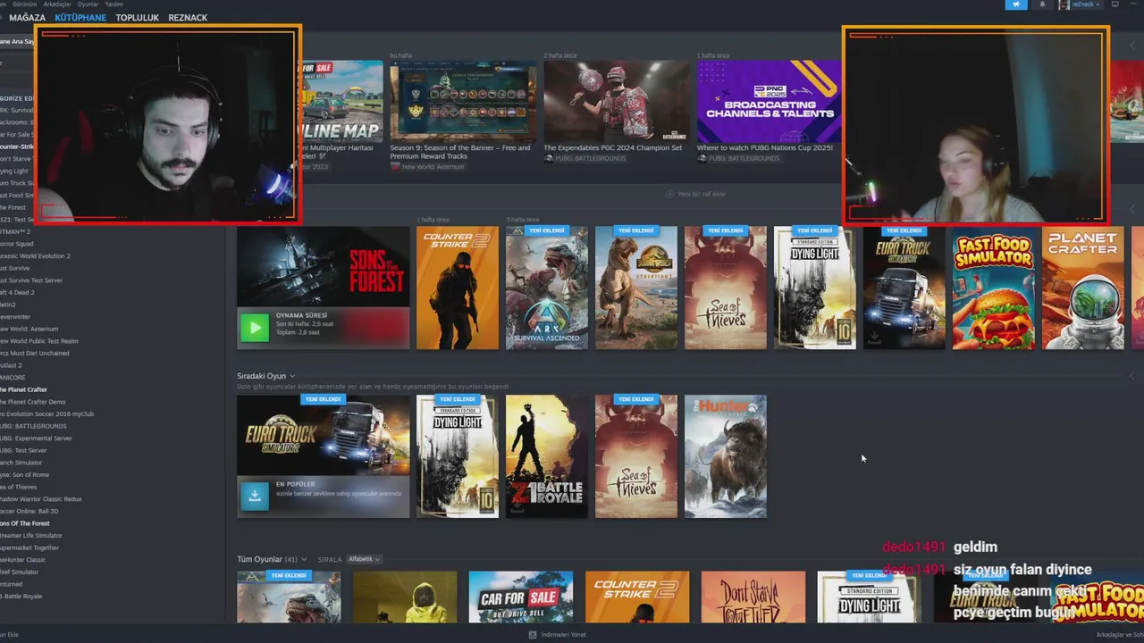The image size is (1144, 643).
Task: Select Fast Food Simulator cover in recent games
Action: pos(993,288)
